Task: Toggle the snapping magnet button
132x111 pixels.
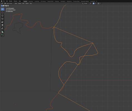Action: [x=94, y=3]
